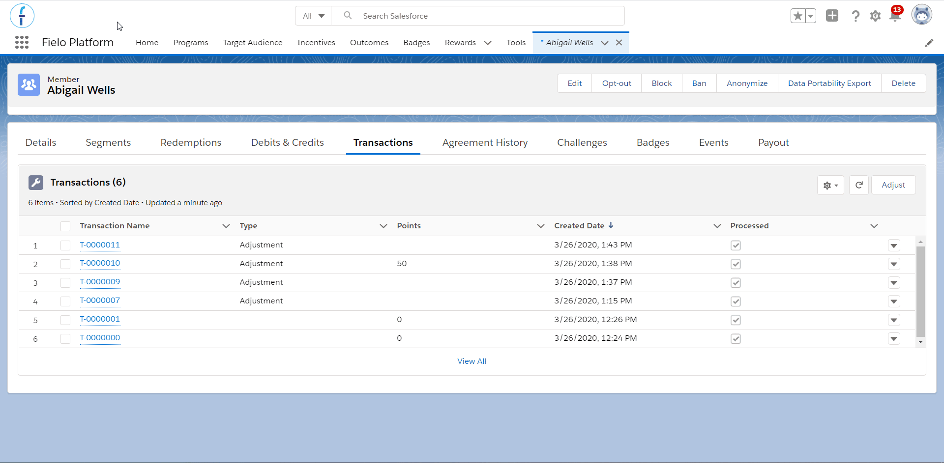The height and width of the screenshot is (463, 944).
Task: Switch to the Details tab
Action: (x=41, y=142)
